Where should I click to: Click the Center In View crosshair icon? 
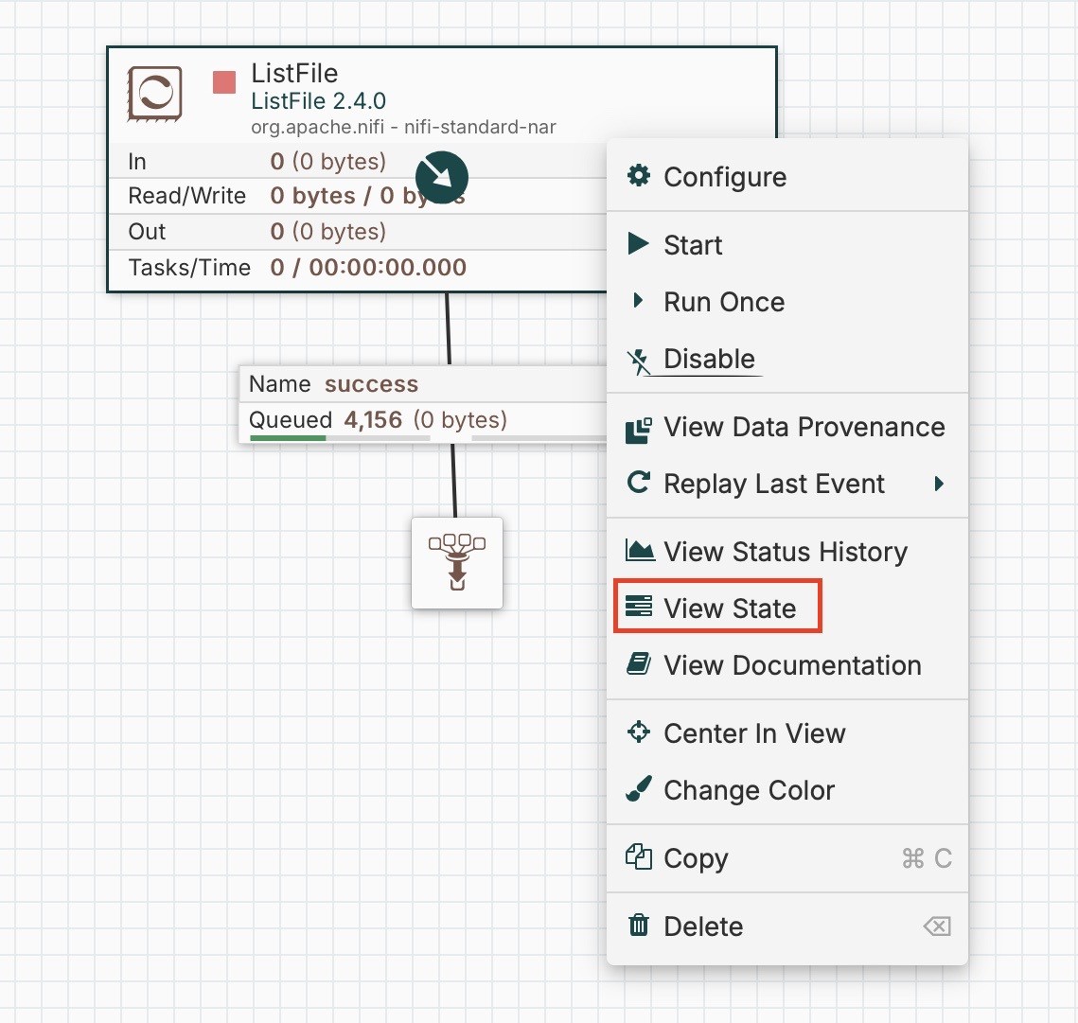[x=639, y=732]
